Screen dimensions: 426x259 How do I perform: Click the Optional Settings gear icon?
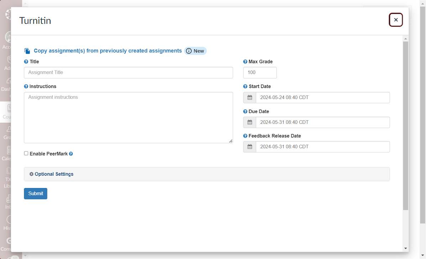tap(32, 174)
